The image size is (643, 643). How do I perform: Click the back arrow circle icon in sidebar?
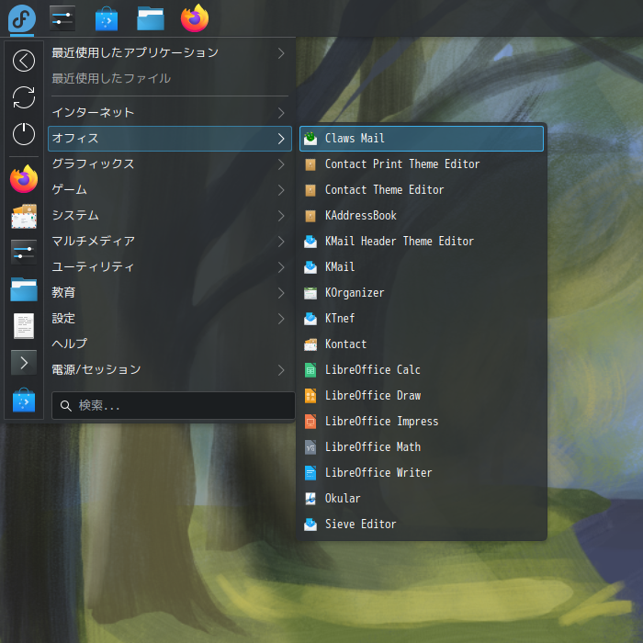click(x=24, y=61)
